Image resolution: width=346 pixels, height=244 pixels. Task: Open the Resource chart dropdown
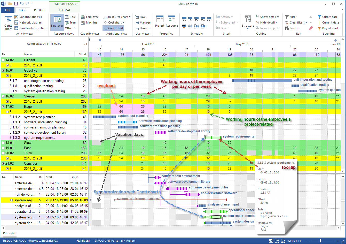[x=117, y=17]
